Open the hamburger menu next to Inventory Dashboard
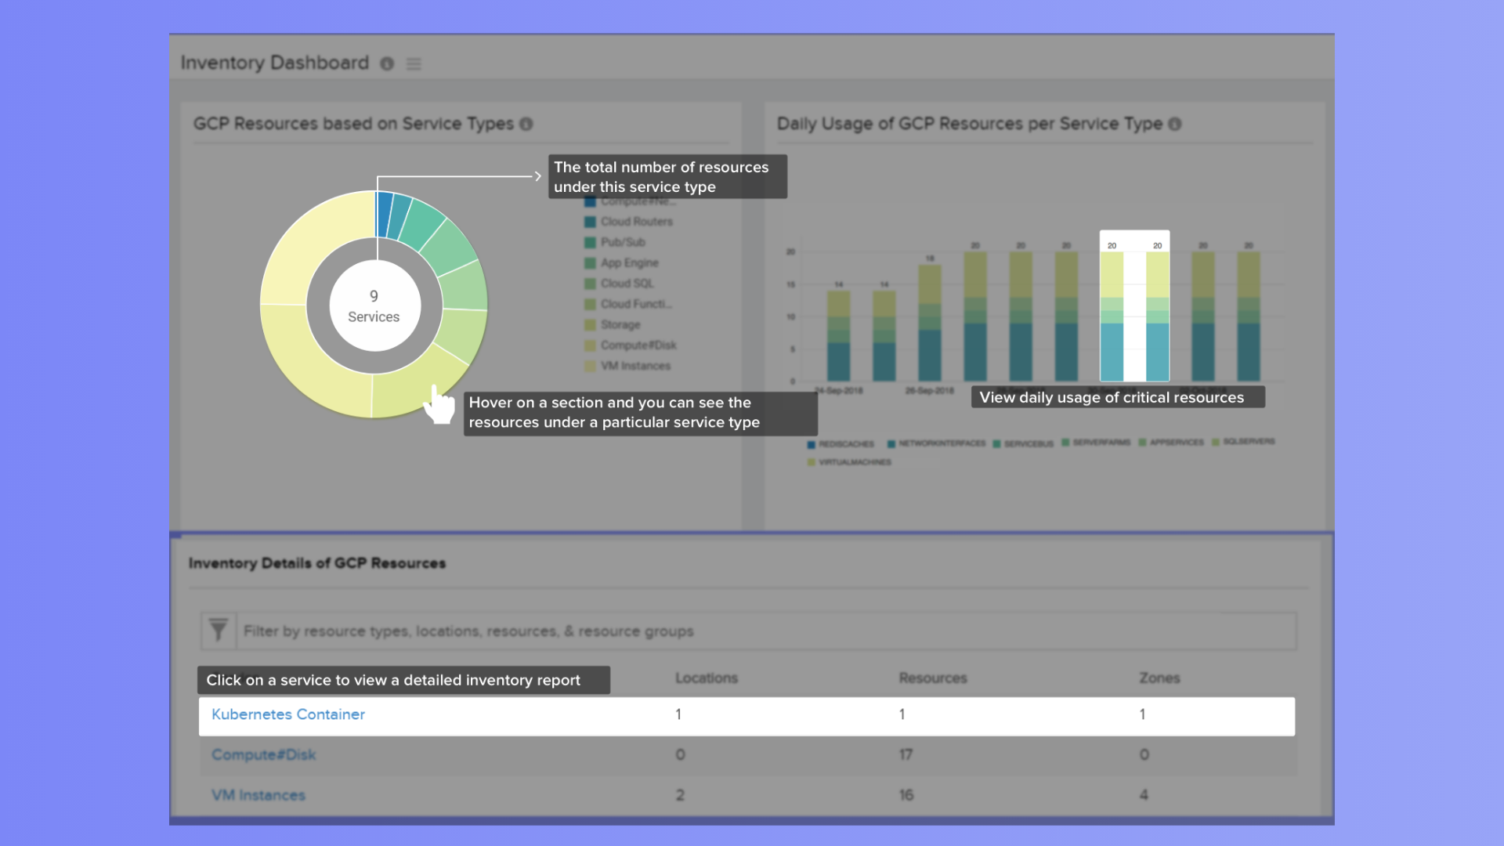Viewport: 1504px width, 846px height. coord(414,64)
